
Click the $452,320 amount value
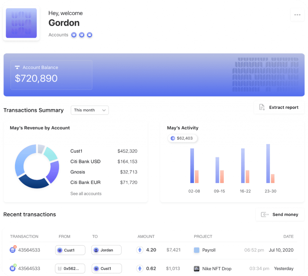point(127,151)
